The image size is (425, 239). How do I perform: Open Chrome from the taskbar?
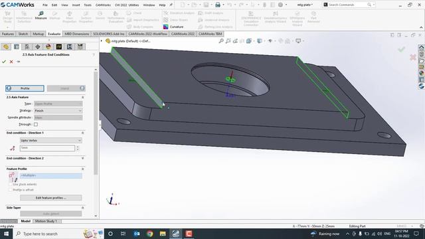(x=149, y=234)
